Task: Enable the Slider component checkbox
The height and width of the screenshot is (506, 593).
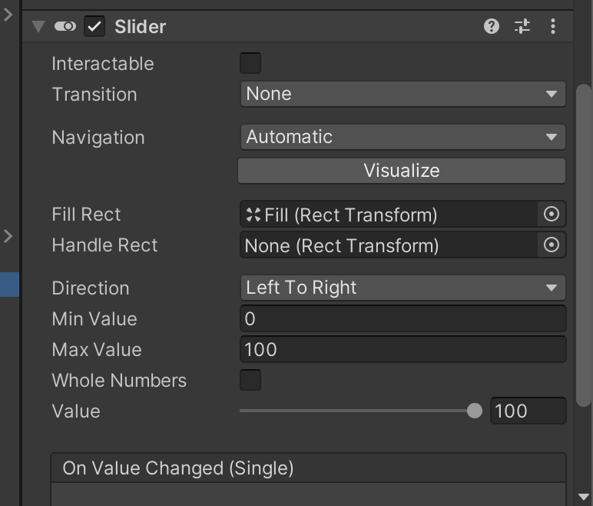Action: pos(94,27)
